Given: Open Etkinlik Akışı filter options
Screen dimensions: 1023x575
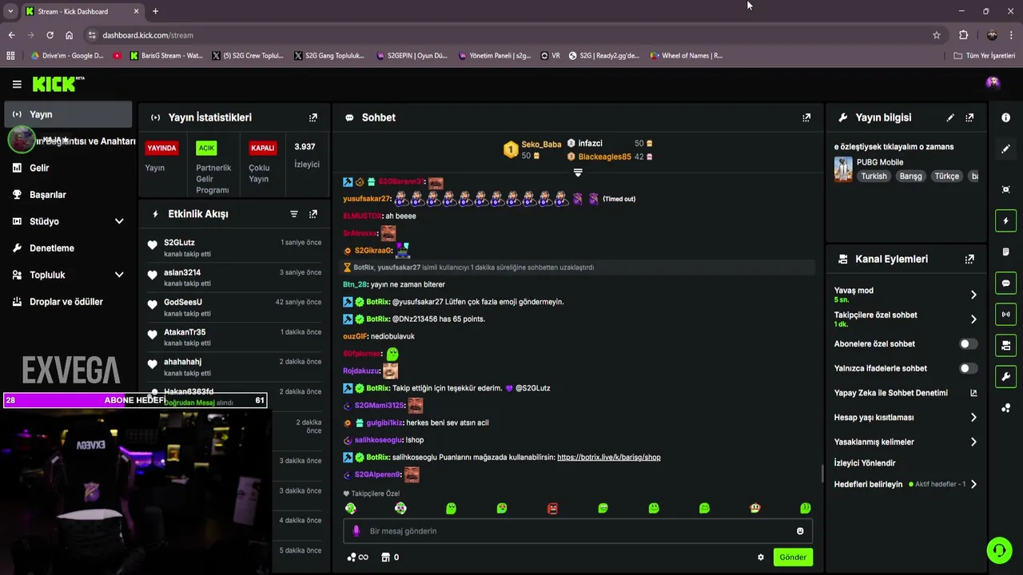Looking at the screenshot, I should click(x=294, y=214).
